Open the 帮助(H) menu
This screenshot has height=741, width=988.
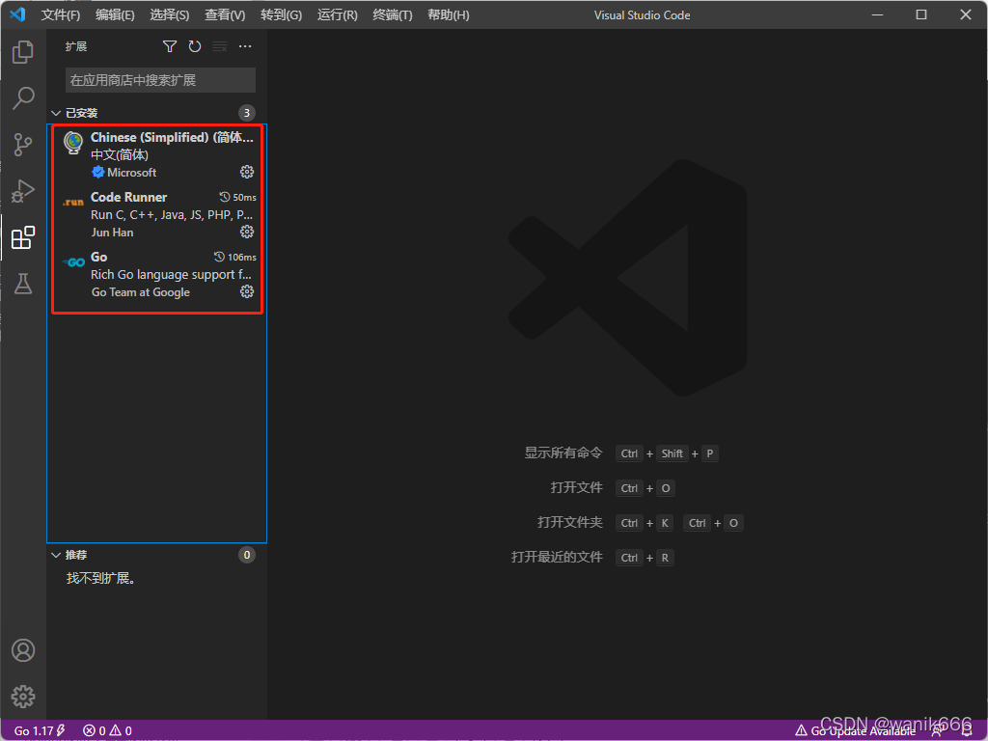click(x=448, y=14)
